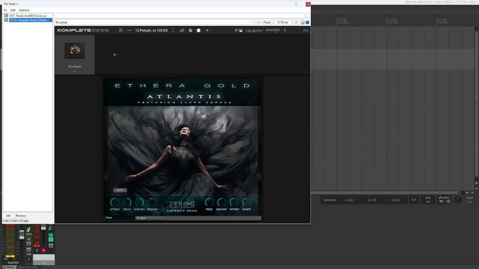The width and height of the screenshot is (479, 269).
Task: Move the master volume fader
Action: tap(22, 235)
